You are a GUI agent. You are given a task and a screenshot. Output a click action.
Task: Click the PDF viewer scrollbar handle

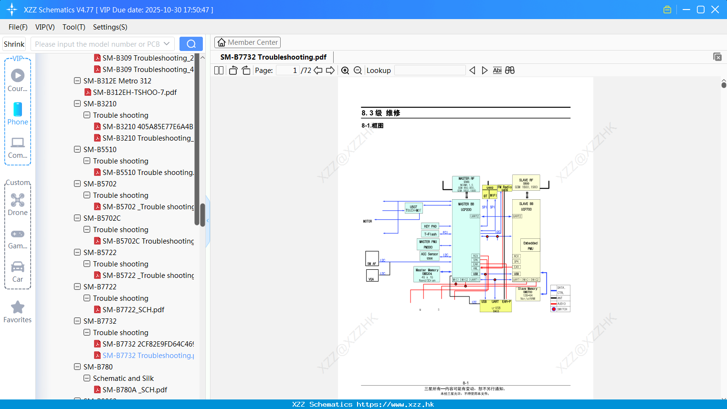pyautogui.click(x=724, y=85)
